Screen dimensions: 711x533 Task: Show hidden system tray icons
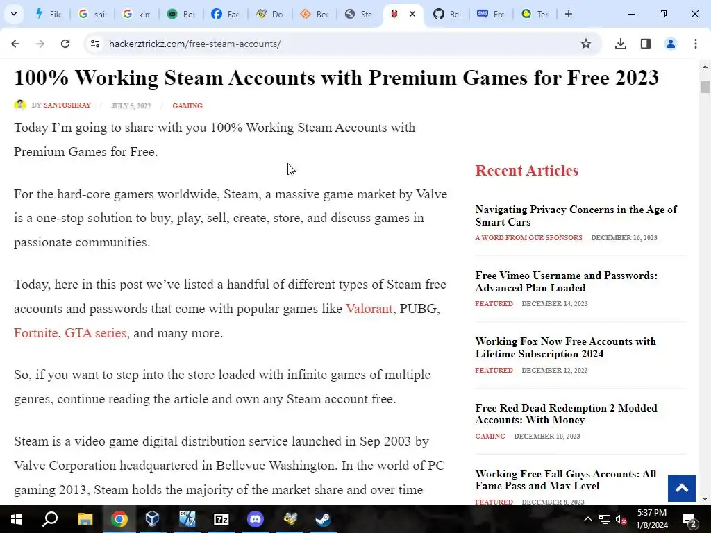coord(587,519)
